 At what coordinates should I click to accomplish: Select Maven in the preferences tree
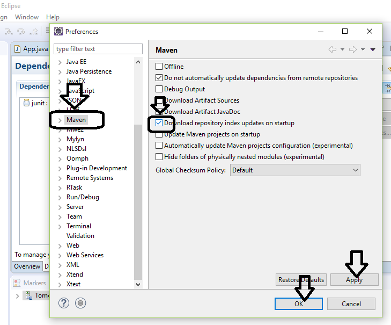[x=76, y=120]
